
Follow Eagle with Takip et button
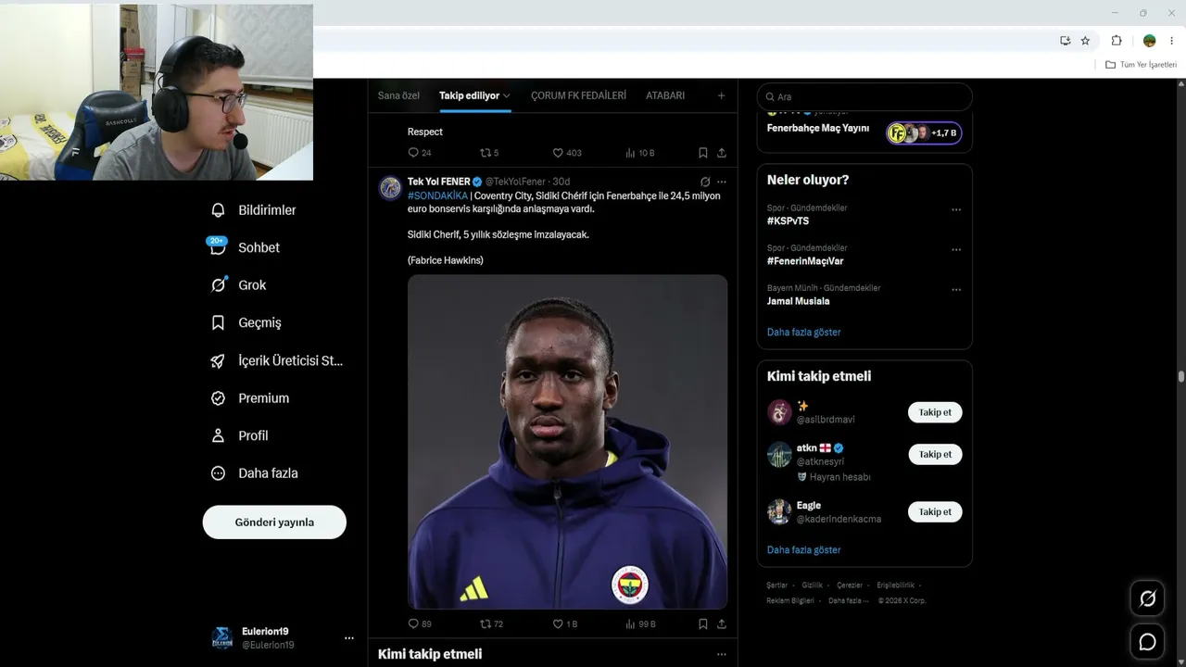pyautogui.click(x=935, y=511)
